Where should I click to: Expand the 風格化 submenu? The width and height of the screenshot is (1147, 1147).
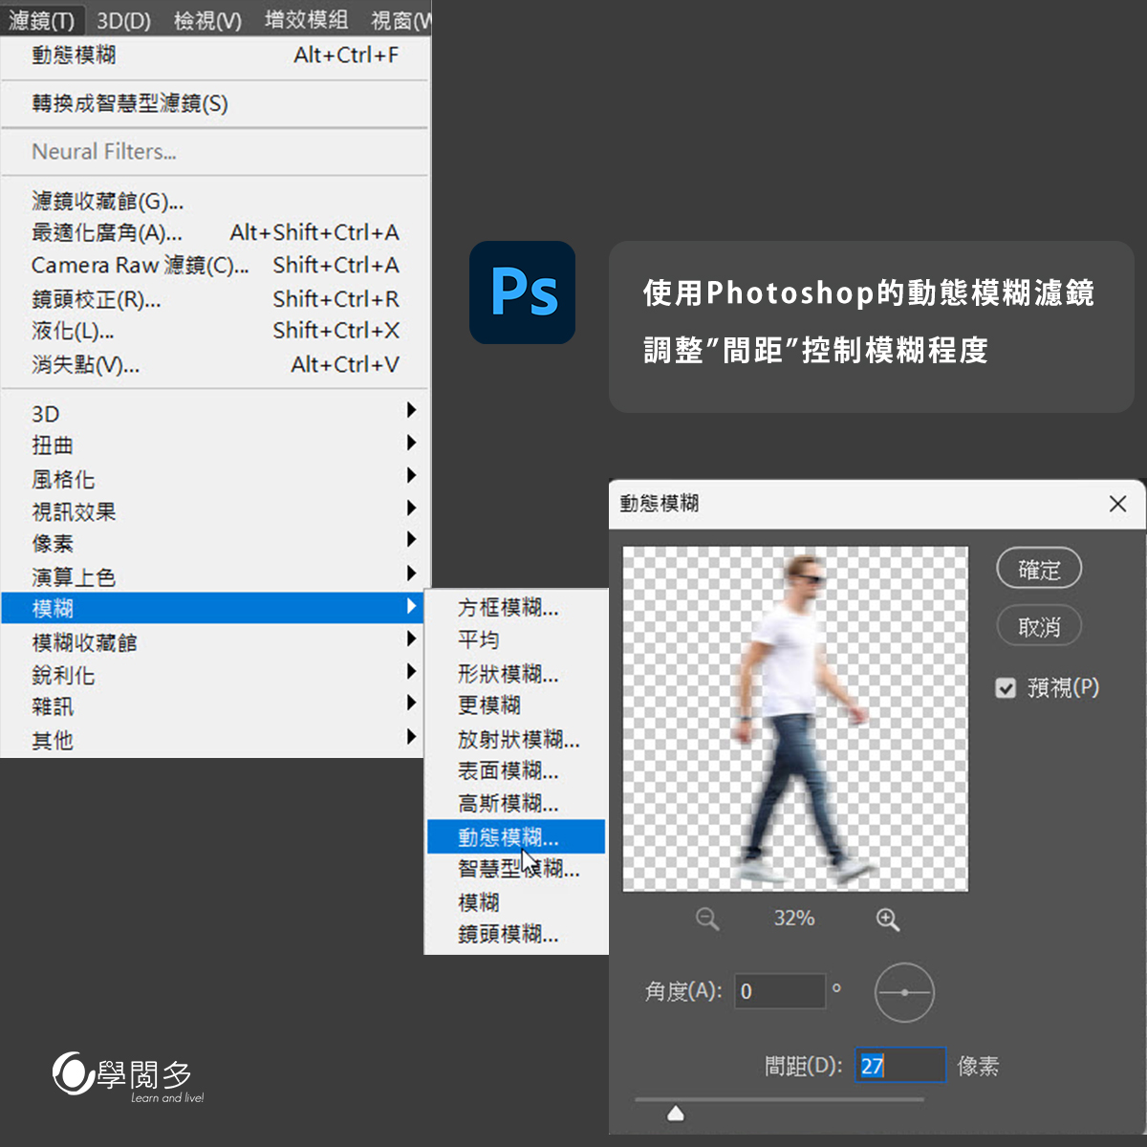215,479
